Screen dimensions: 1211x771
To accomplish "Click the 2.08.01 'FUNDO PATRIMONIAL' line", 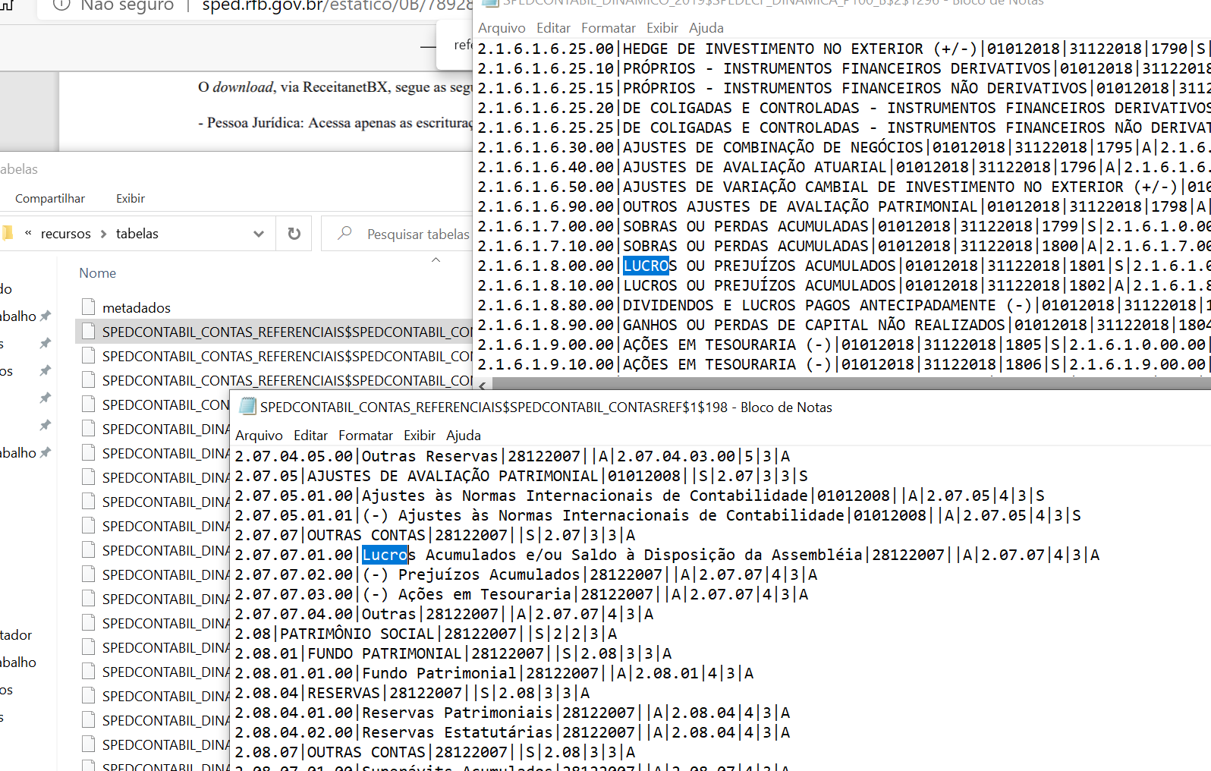I will click(454, 653).
